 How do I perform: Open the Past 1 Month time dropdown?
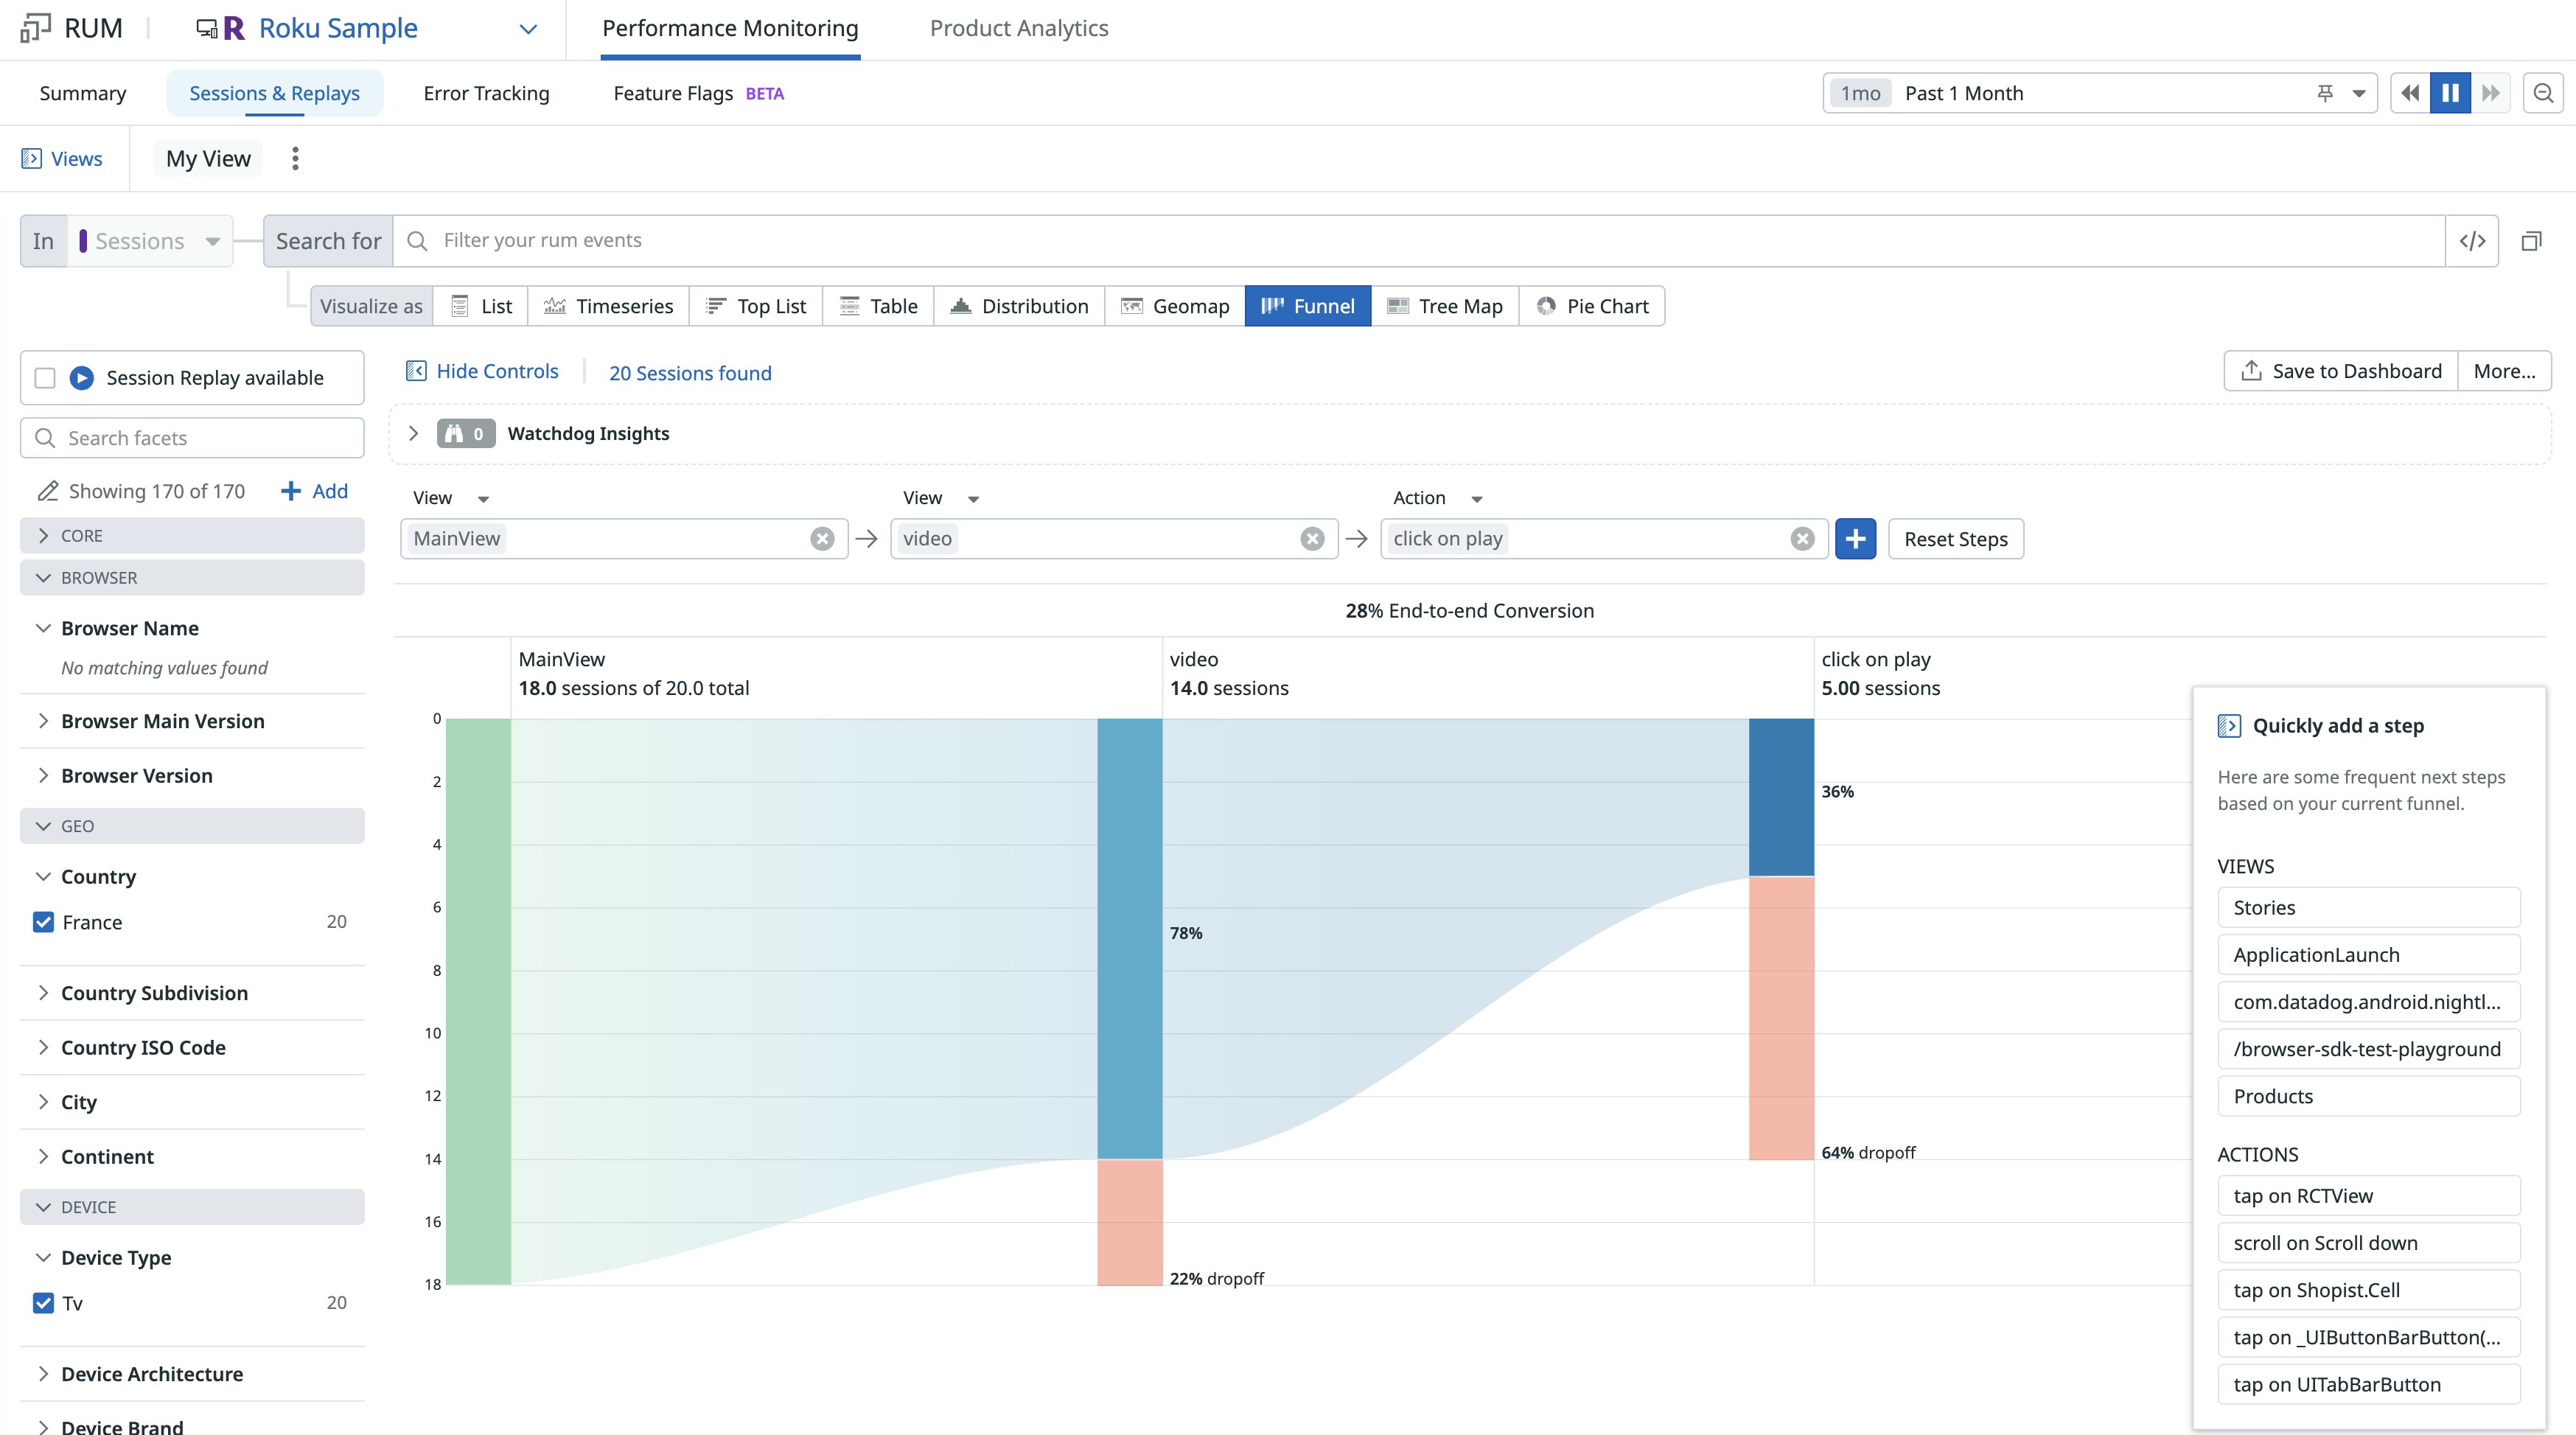tap(2359, 93)
